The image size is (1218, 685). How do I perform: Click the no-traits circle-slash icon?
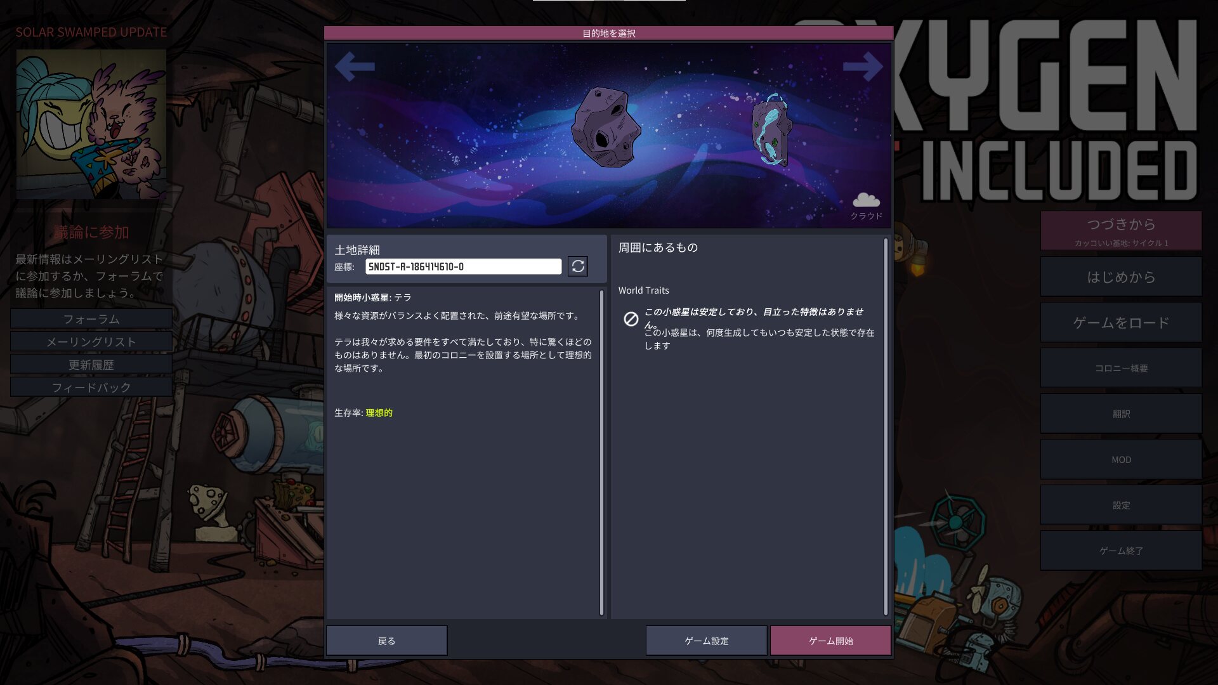click(631, 319)
